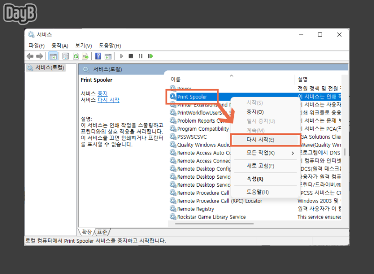The width and height of the screenshot is (374, 274).
Task: Click the gear icon of Print Spooler row
Action: pyautogui.click(x=173, y=97)
